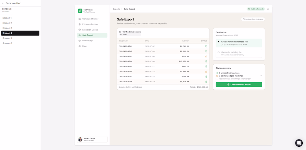This screenshot has width=306, height=150.
Task: Click verified status icon for INV-2026-0745
Action: pyautogui.click(x=206, y=67)
